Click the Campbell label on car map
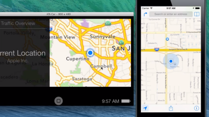This screenshot has width=209, height=117. [101, 66]
